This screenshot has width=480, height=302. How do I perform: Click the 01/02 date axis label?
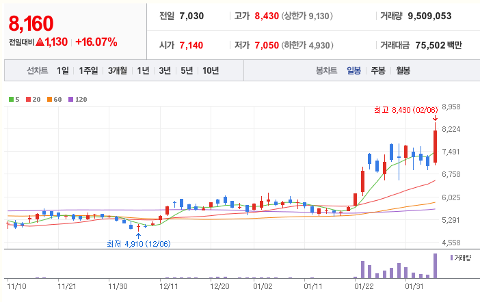tap(263, 286)
